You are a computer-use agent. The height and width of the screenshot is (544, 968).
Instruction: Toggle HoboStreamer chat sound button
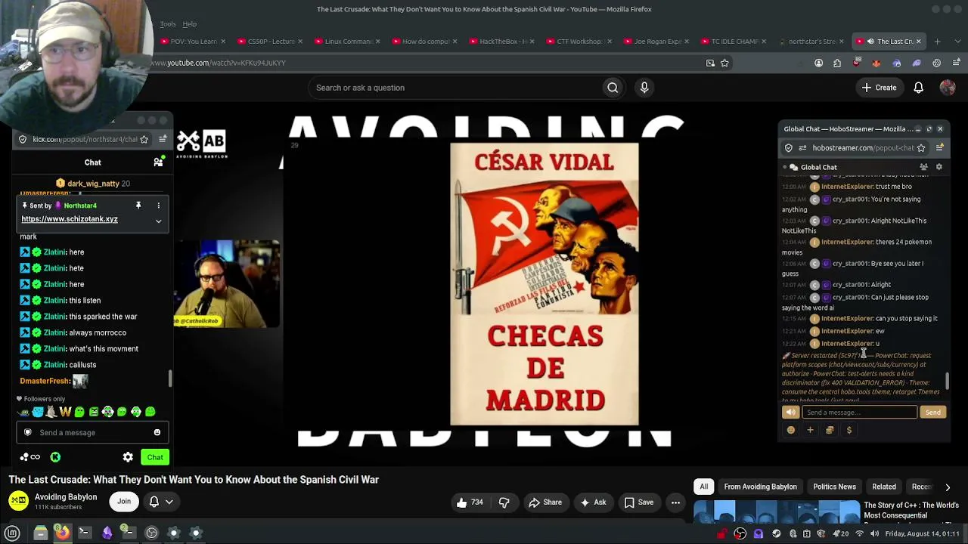[x=790, y=412]
